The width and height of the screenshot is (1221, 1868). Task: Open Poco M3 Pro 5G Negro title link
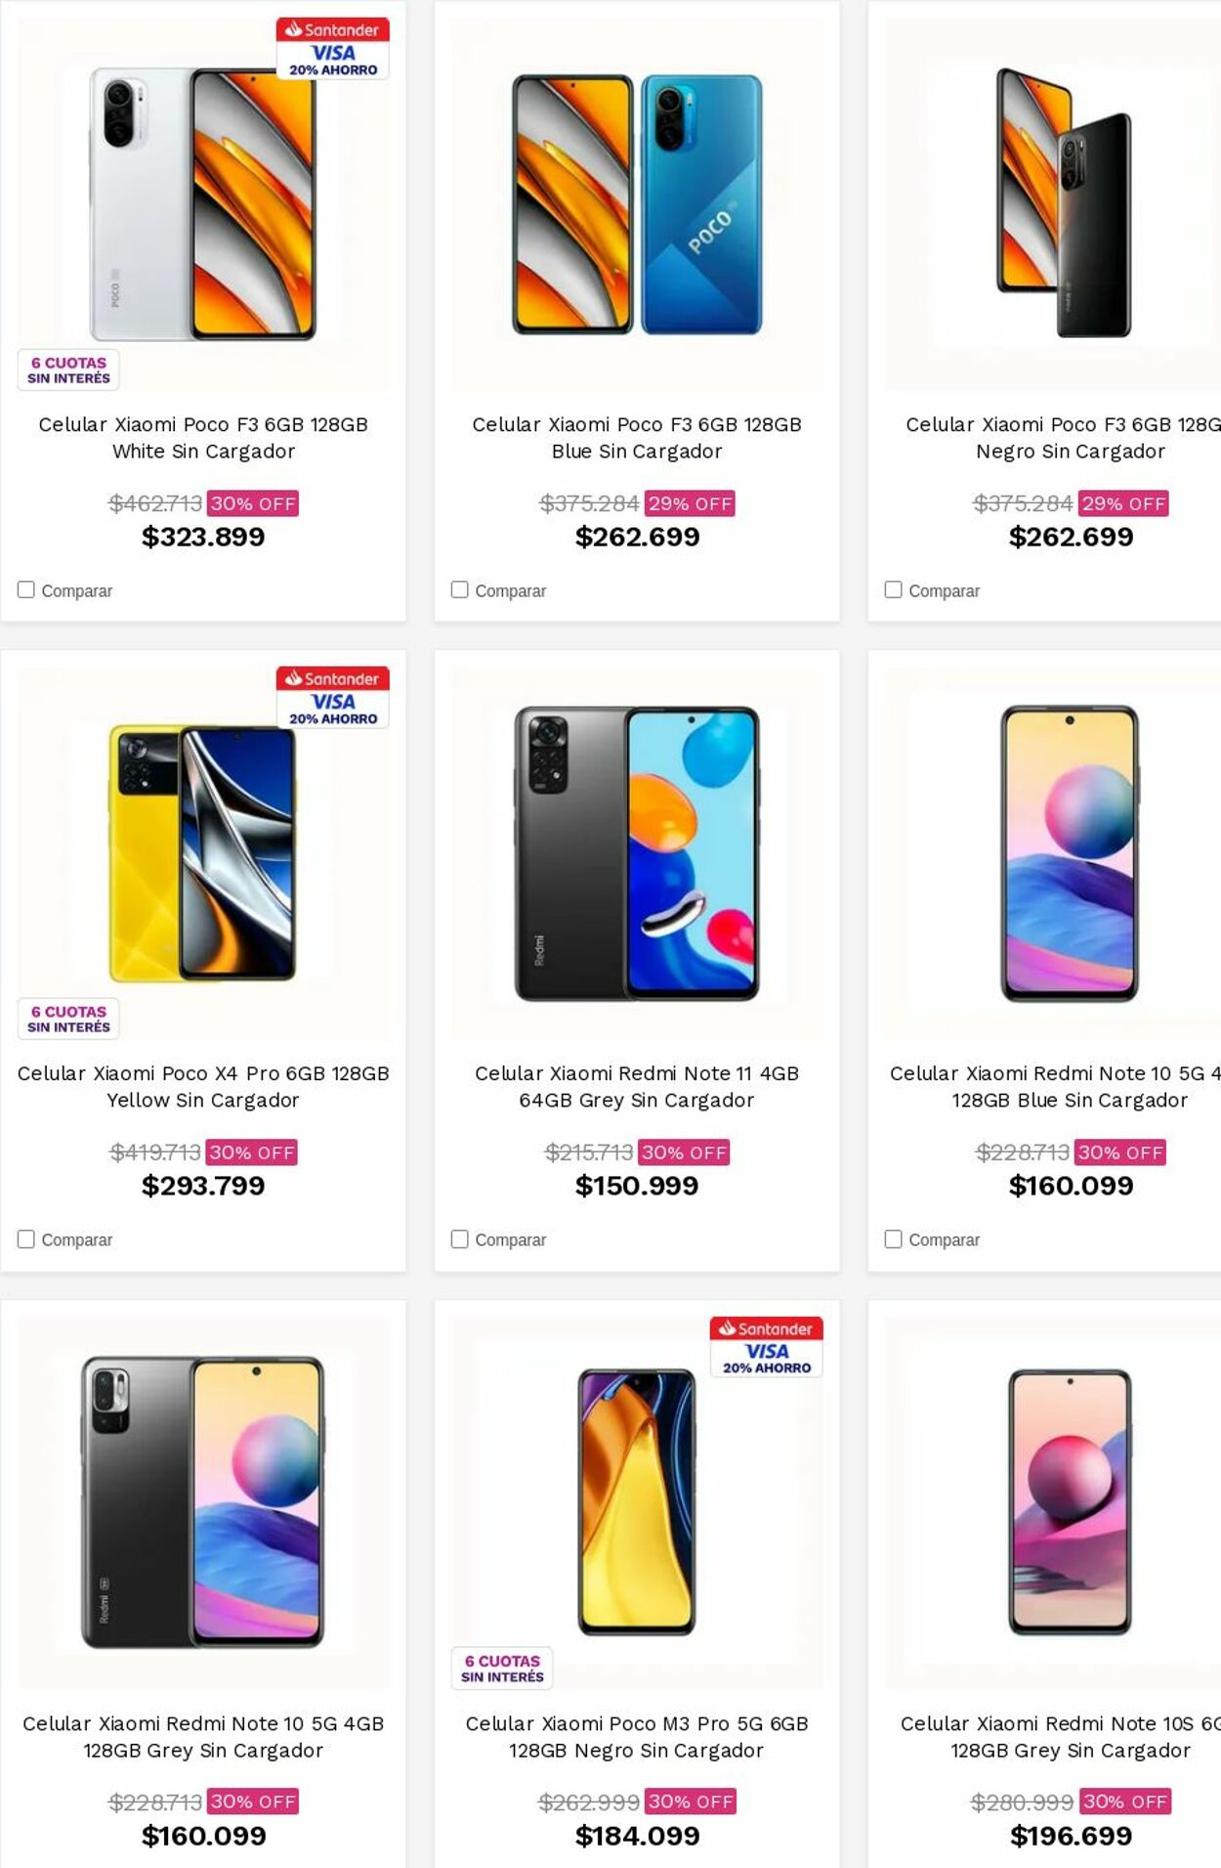pos(637,1737)
